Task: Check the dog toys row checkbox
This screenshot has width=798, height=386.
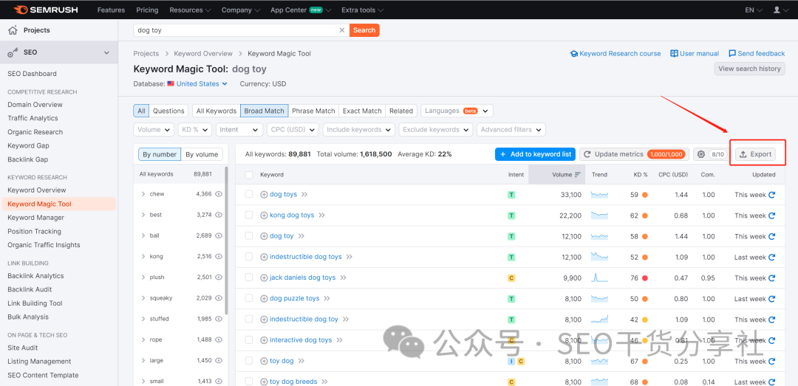Action: tap(249, 194)
